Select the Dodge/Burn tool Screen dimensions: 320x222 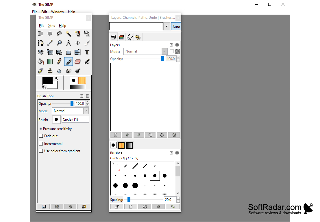pos(77,71)
